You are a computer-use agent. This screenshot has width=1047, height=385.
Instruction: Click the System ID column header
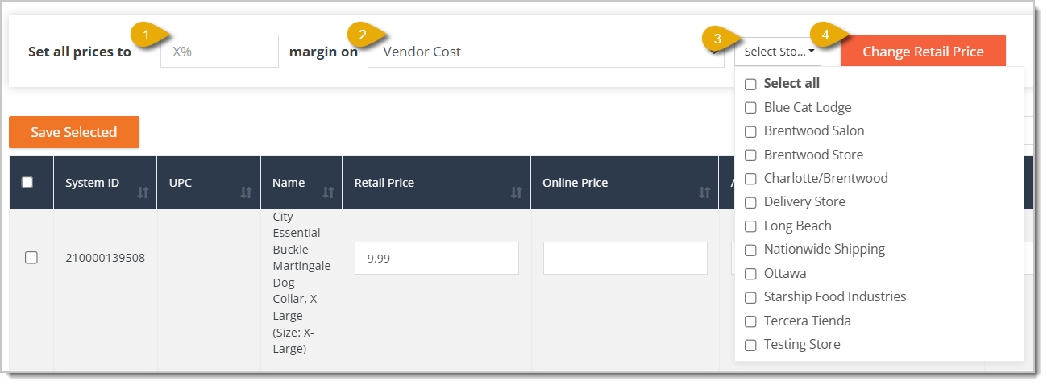point(106,183)
